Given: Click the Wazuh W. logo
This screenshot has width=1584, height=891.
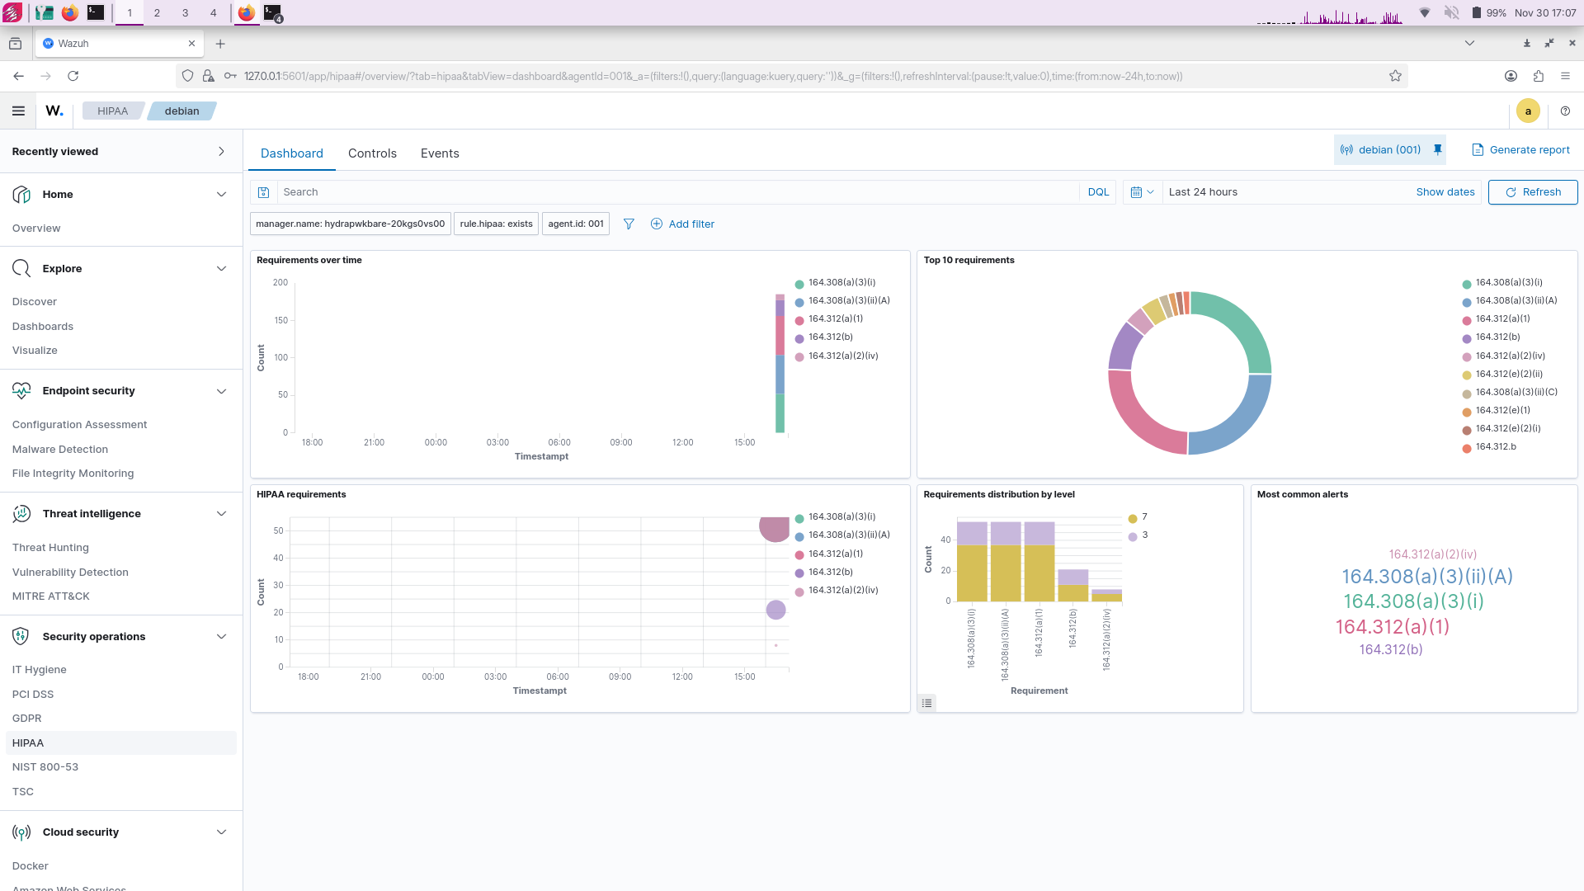Looking at the screenshot, I should pos(54,111).
